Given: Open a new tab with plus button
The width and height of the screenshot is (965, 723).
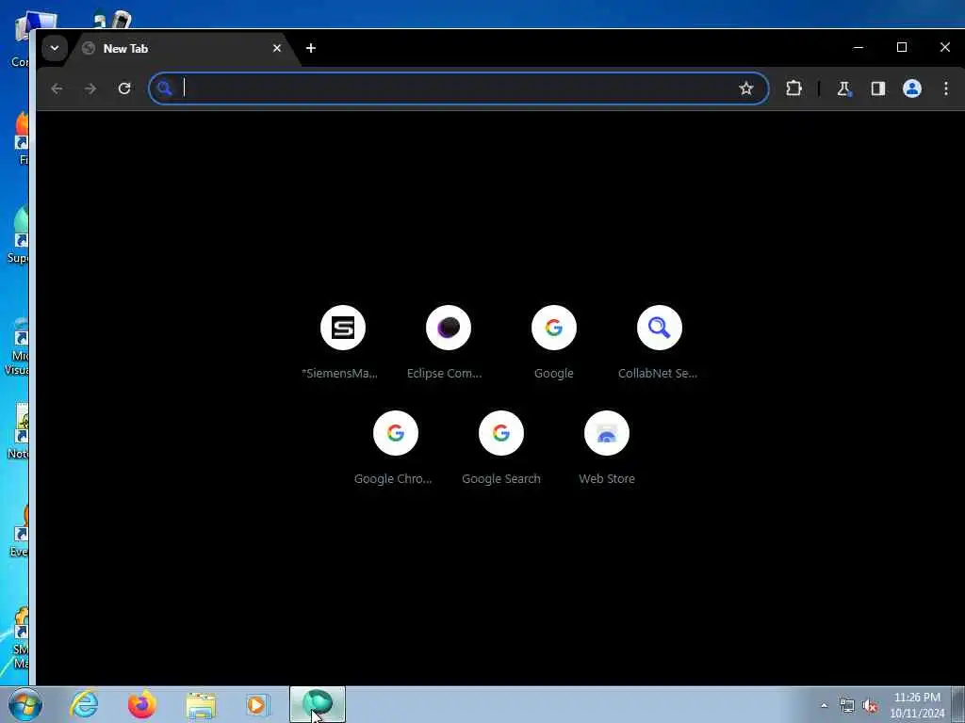Looking at the screenshot, I should tap(311, 48).
